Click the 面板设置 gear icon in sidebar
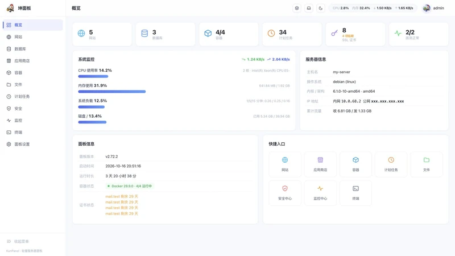The image size is (455, 256). [x=9, y=144]
